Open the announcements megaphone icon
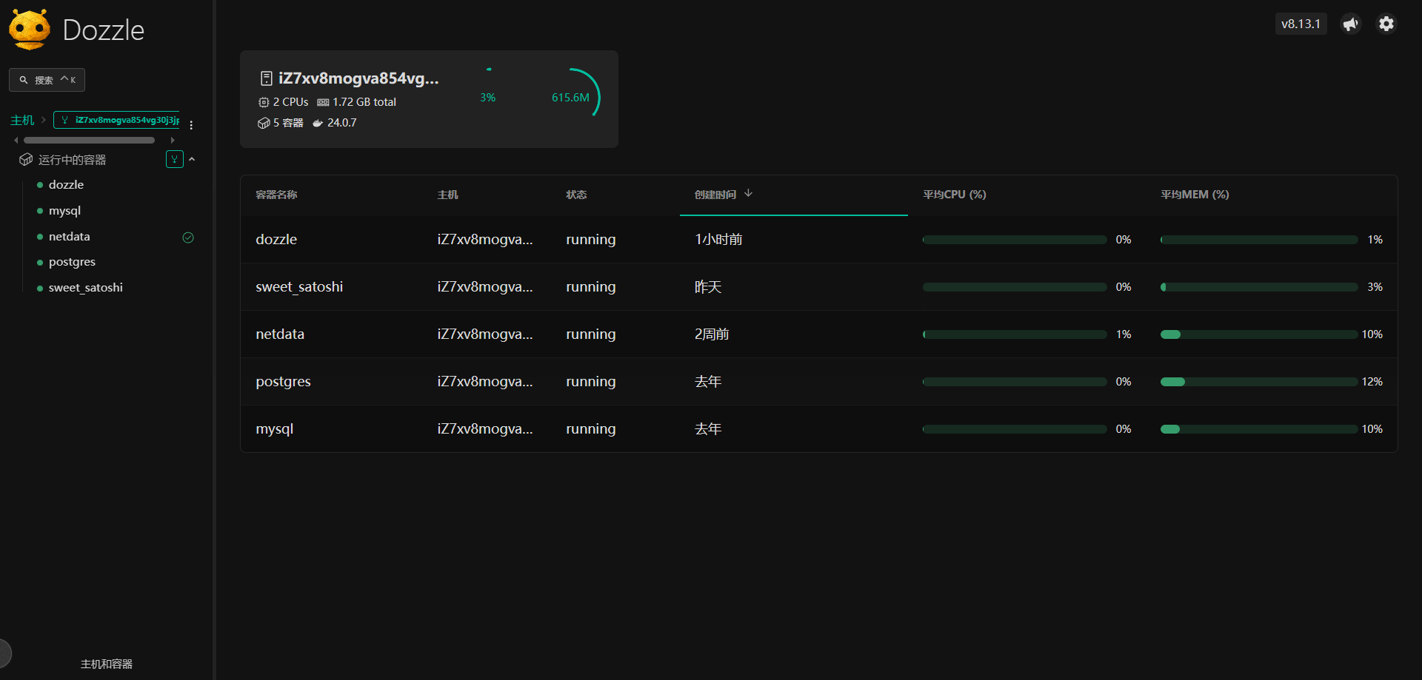This screenshot has width=1422, height=680. [x=1350, y=24]
